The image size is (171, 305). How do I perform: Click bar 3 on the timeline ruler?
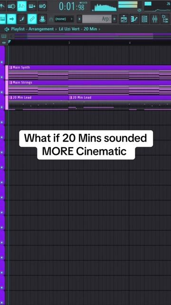tap(69, 42)
